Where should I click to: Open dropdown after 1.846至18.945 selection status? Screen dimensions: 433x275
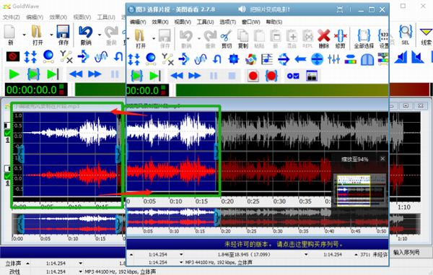(306, 254)
